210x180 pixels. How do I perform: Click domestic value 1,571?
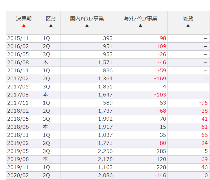(x=105, y=62)
